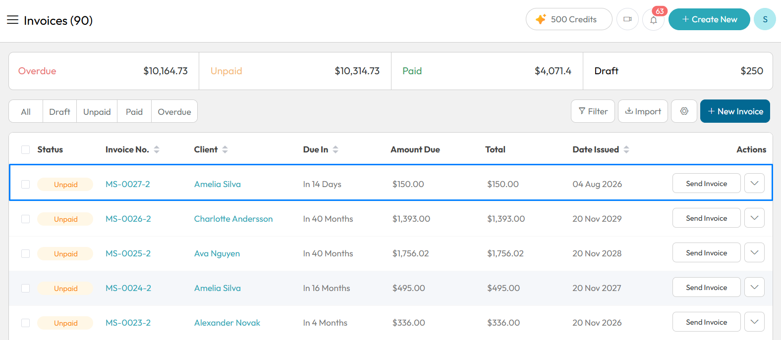Toggle the select-all header checkbox
Image resolution: width=781 pixels, height=340 pixels.
coord(25,149)
